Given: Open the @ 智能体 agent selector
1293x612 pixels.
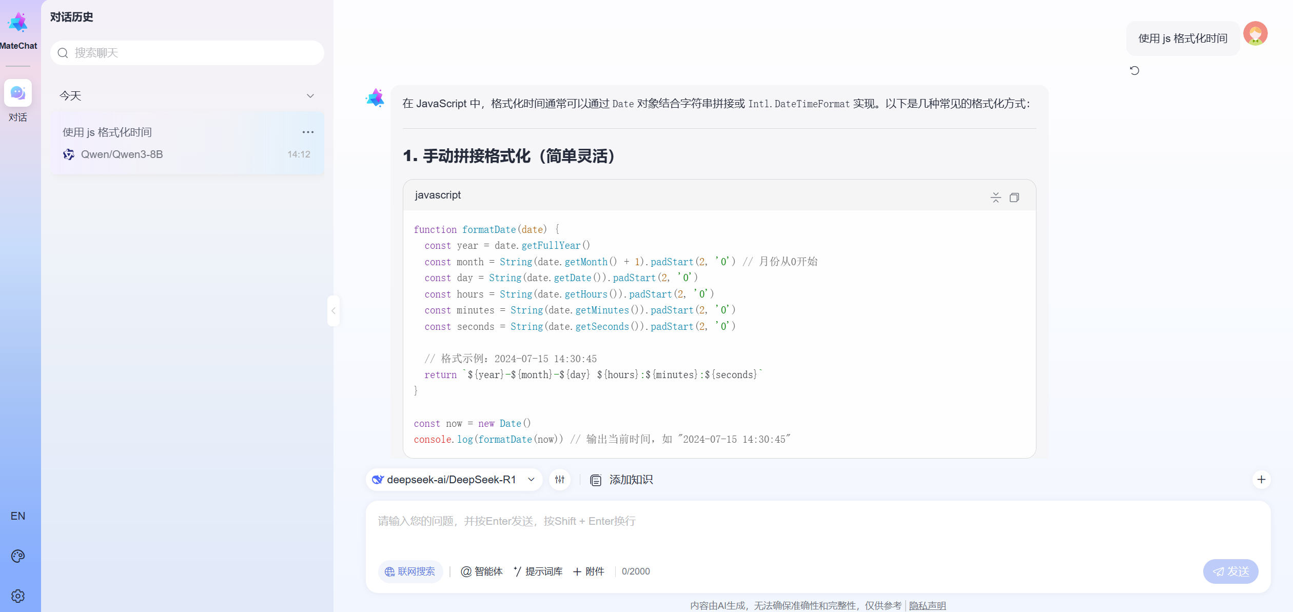Looking at the screenshot, I should pos(482,571).
